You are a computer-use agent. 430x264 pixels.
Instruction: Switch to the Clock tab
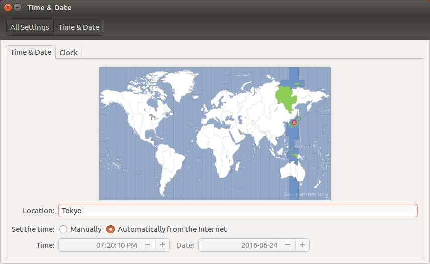(x=68, y=52)
